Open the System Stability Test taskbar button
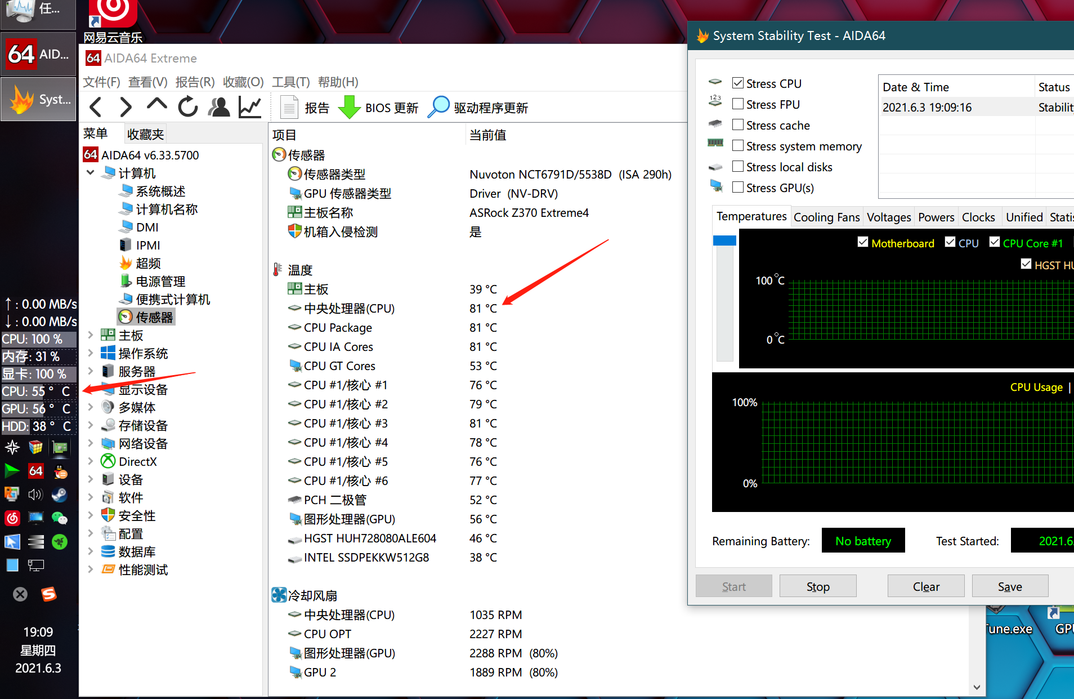Image resolution: width=1074 pixels, height=699 pixels. coord(38,99)
